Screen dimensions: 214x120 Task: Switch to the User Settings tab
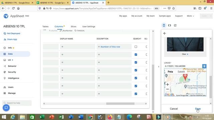point(89,27)
